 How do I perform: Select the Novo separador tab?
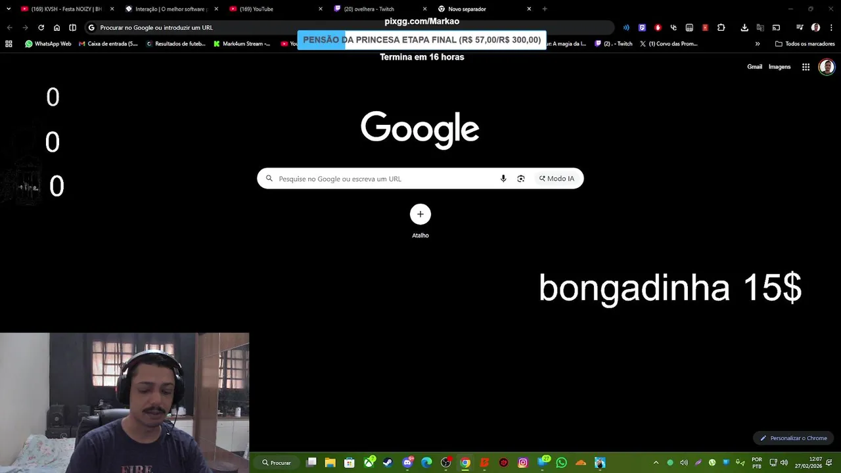coord(484,9)
